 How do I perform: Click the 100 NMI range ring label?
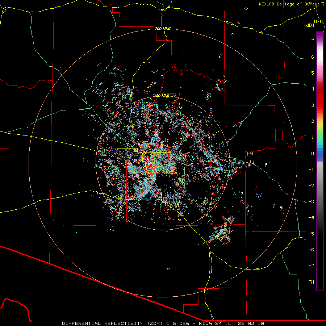coord(163,29)
